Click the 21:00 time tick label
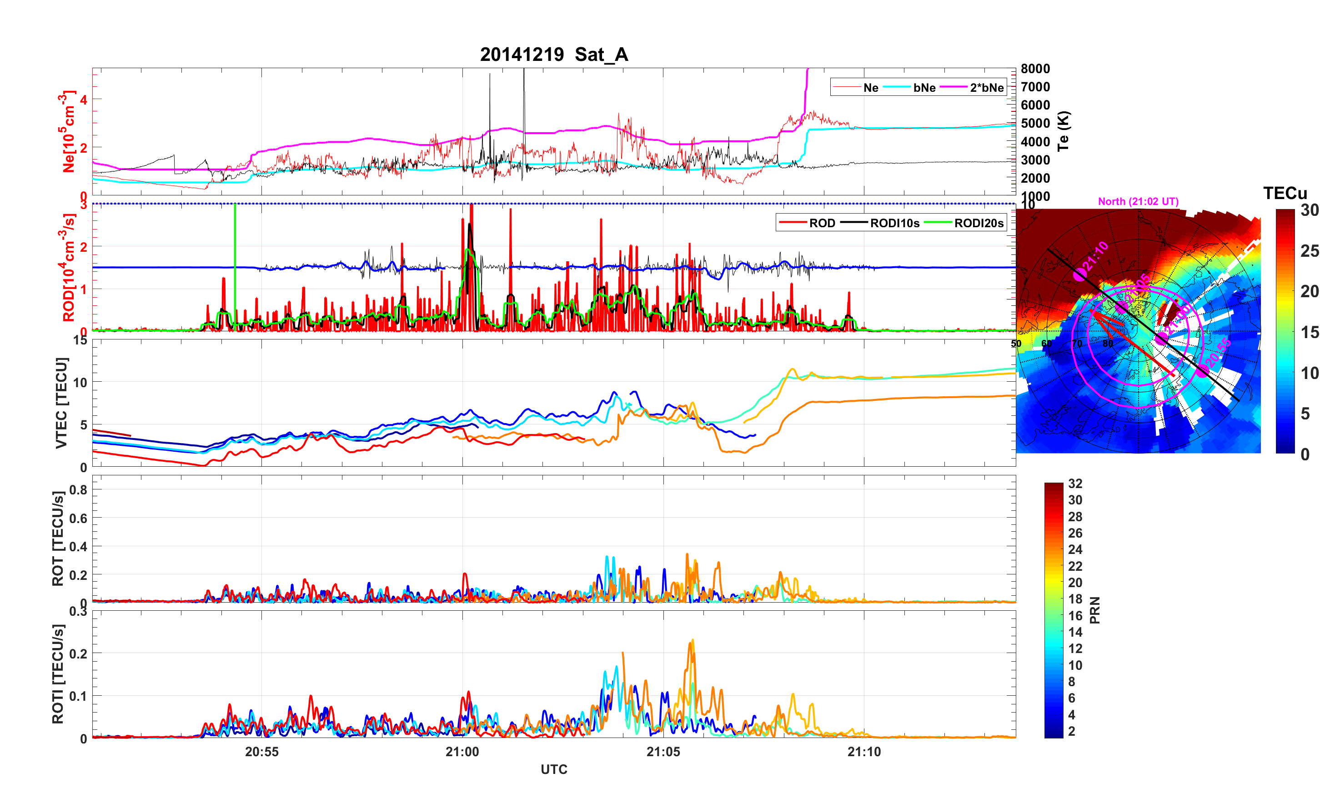 tap(462, 751)
